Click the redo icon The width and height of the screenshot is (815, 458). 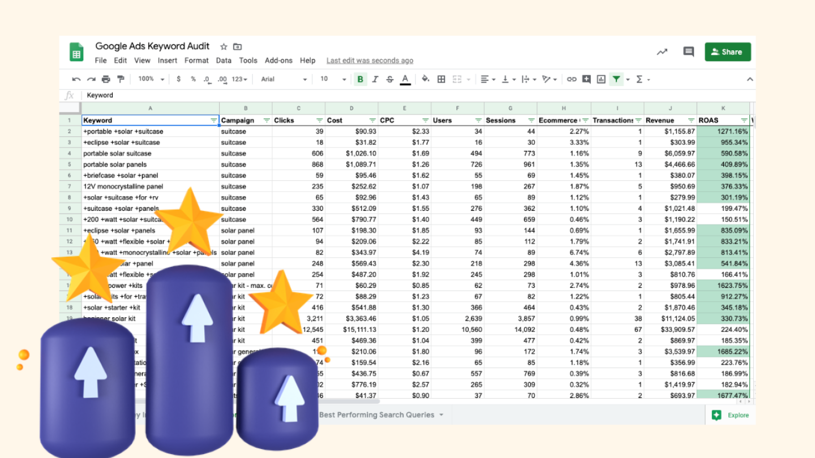click(91, 79)
